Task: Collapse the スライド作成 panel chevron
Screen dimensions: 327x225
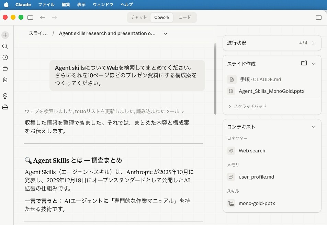Action: tap(314, 64)
